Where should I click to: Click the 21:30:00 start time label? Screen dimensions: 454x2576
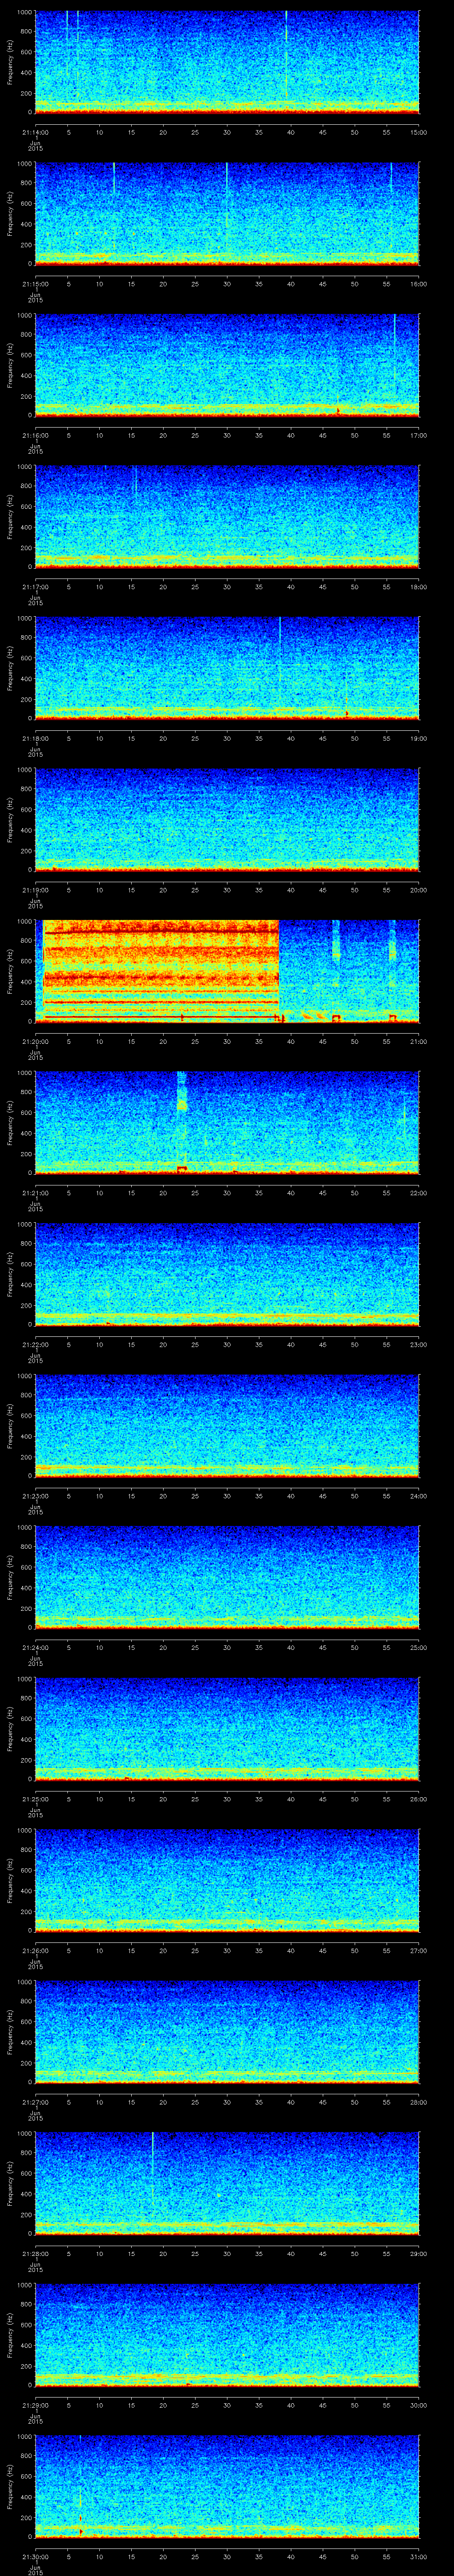point(35,2556)
